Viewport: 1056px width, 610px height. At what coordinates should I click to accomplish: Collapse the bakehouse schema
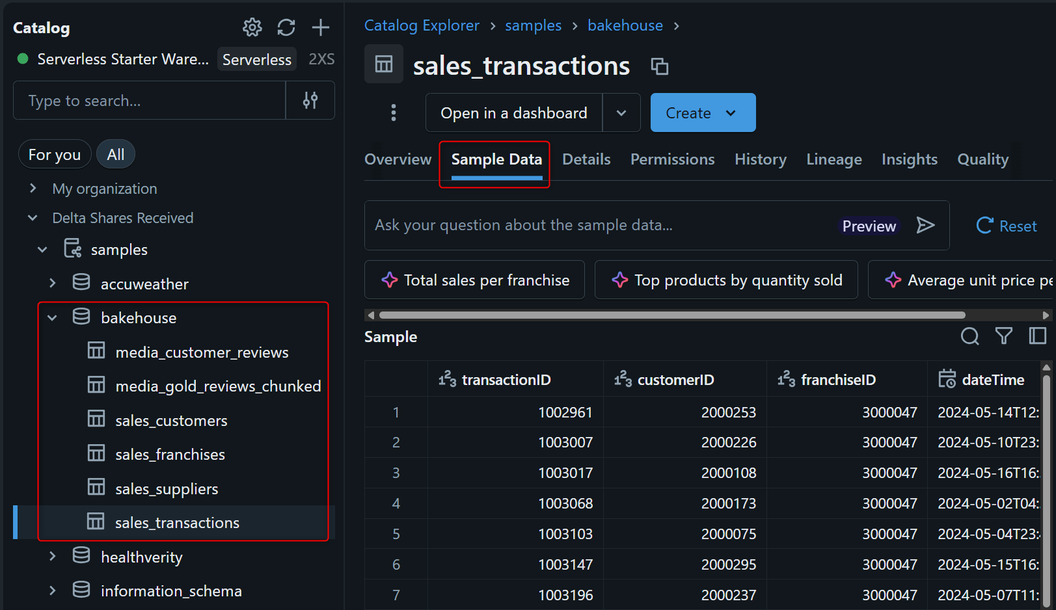[53, 318]
